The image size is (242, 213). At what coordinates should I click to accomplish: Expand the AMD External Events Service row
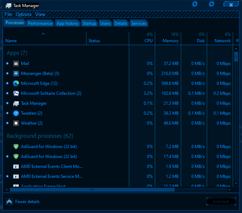(x=7, y=176)
